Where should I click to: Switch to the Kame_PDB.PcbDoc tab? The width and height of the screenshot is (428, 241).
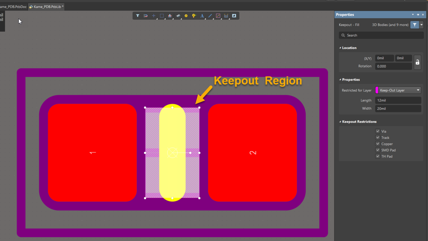tap(13, 7)
